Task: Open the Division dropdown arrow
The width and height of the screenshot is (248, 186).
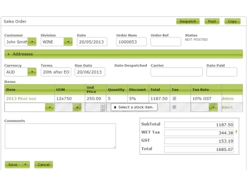Action: (68, 42)
